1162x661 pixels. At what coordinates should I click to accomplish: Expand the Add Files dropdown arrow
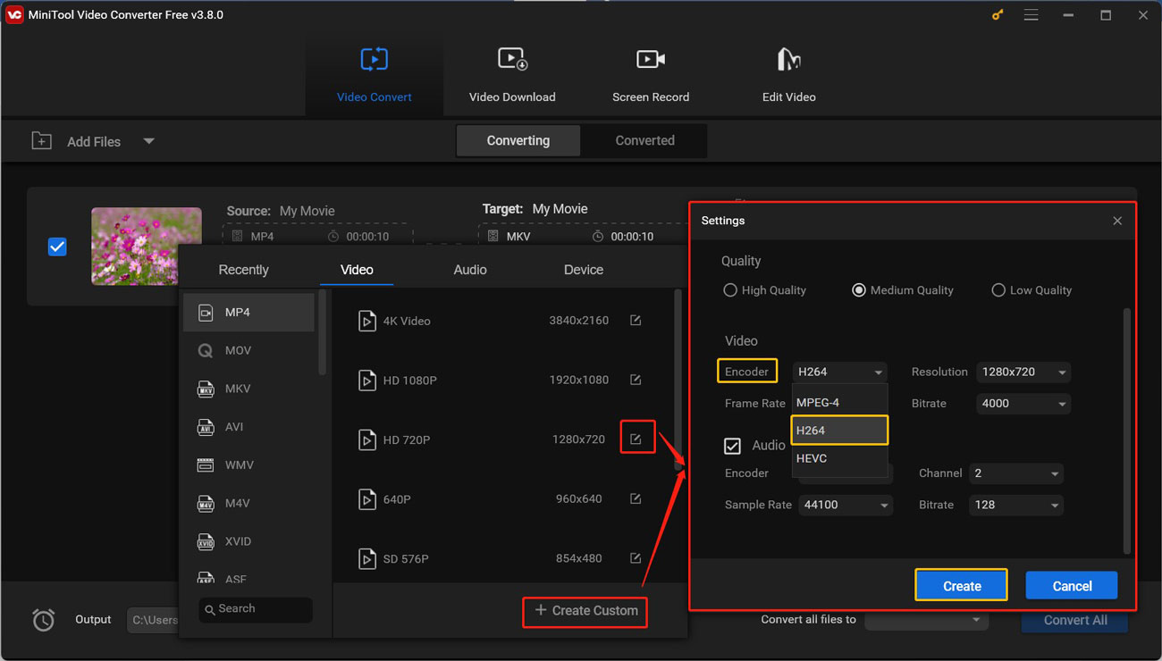click(149, 141)
